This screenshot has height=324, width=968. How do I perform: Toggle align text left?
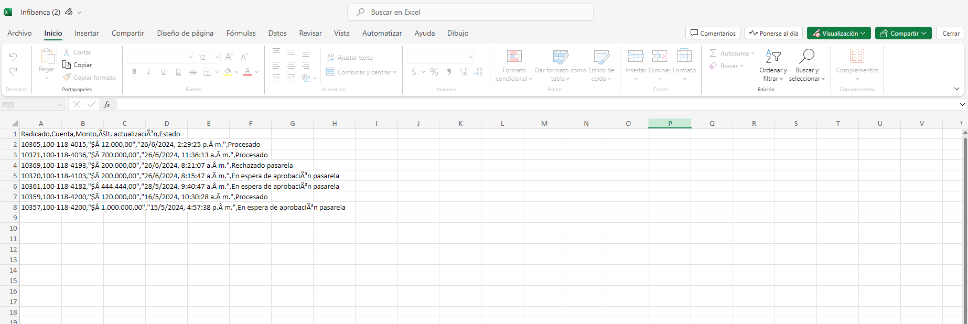276,65
